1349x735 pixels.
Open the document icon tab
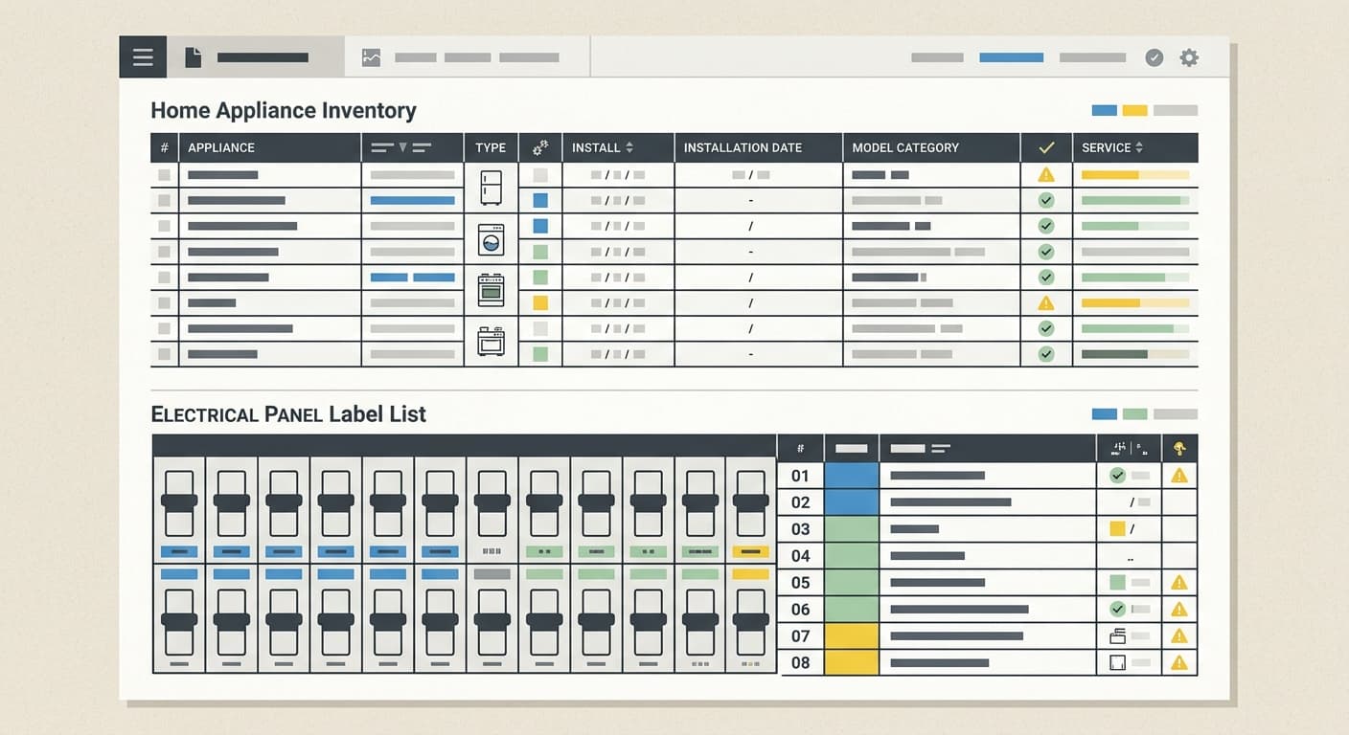(194, 57)
